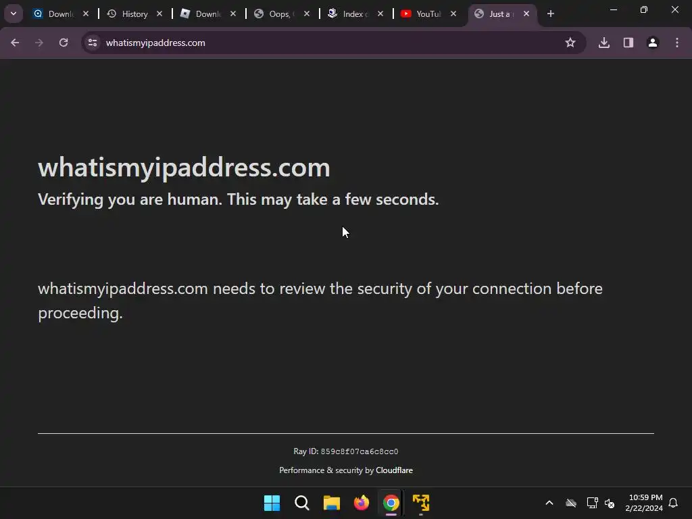The width and height of the screenshot is (692, 519).
Task: Toggle the Chrome side panel
Action: 628,43
